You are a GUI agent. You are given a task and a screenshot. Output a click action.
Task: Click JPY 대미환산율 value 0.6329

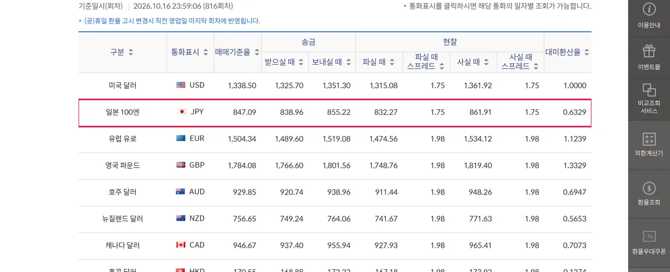click(575, 113)
